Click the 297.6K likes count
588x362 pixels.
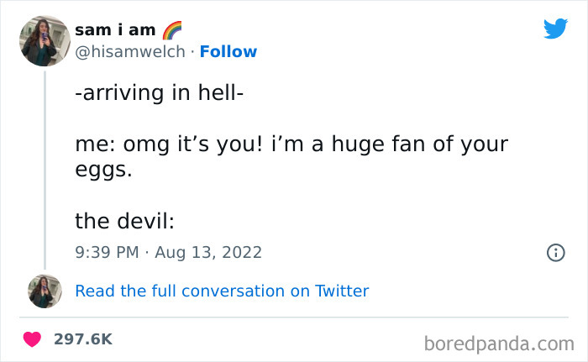[x=82, y=339]
